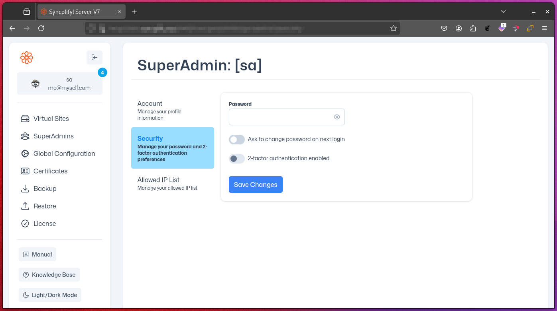Image resolution: width=557 pixels, height=311 pixels.
Task: Open Global Configuration via gear icon
Action: tap(25, 154)
